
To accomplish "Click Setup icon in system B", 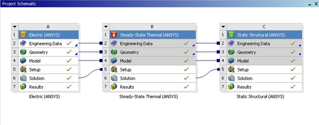I will click(114, 70).
